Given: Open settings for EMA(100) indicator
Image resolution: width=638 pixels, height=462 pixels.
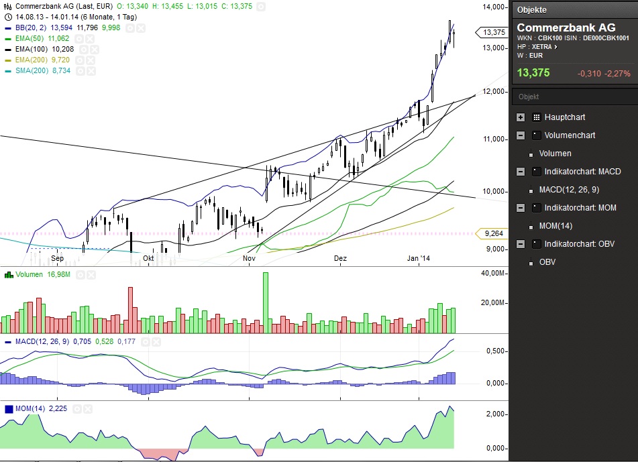Looking at the screenshot, I should point(83,49).
